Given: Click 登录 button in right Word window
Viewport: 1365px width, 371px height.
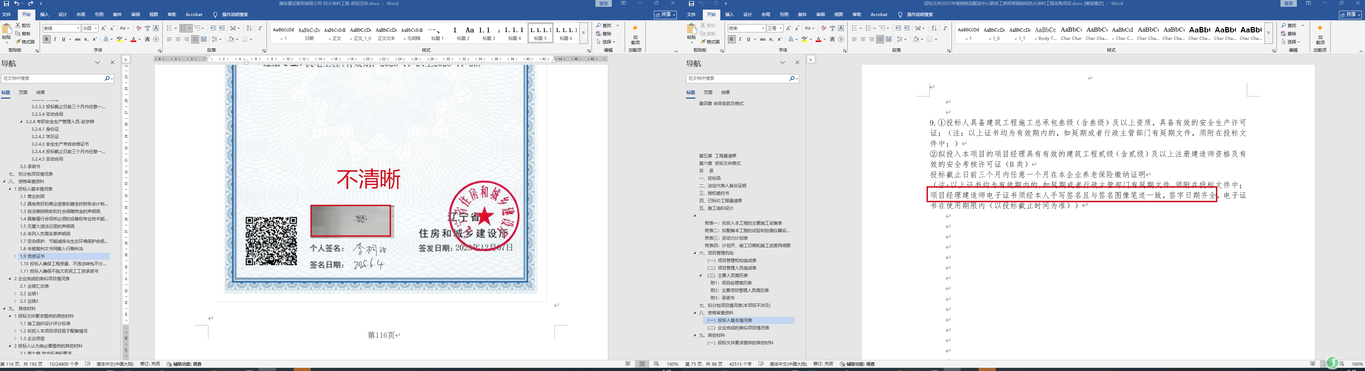Looking at the screenshot, I should pos(1288,3).
